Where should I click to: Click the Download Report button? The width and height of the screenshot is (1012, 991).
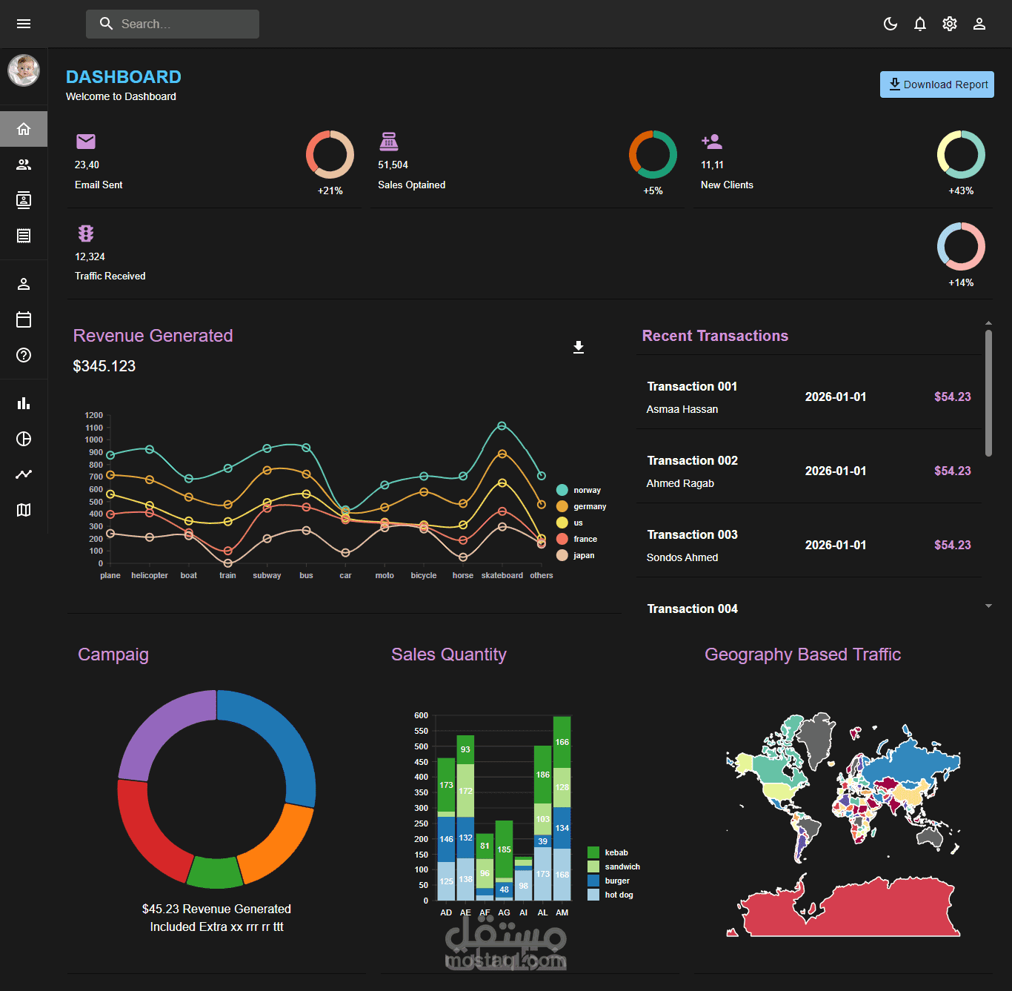pyautogui.click(x=936, y=84)
